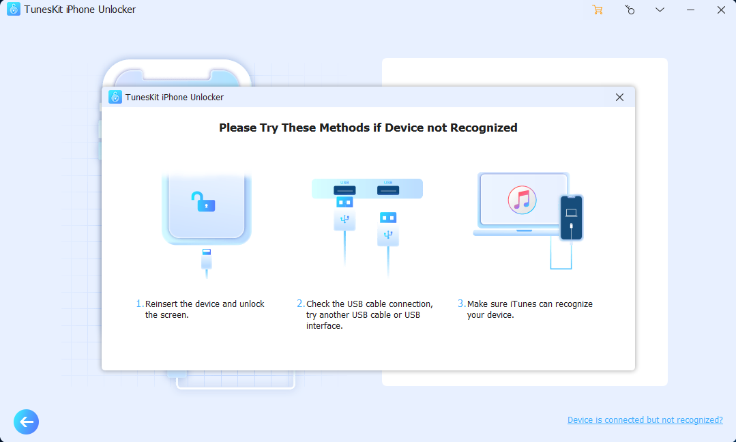Click the blue back arrow button
Image resolution: width=736 pixels, height=442 pixels.
[27, 422]
